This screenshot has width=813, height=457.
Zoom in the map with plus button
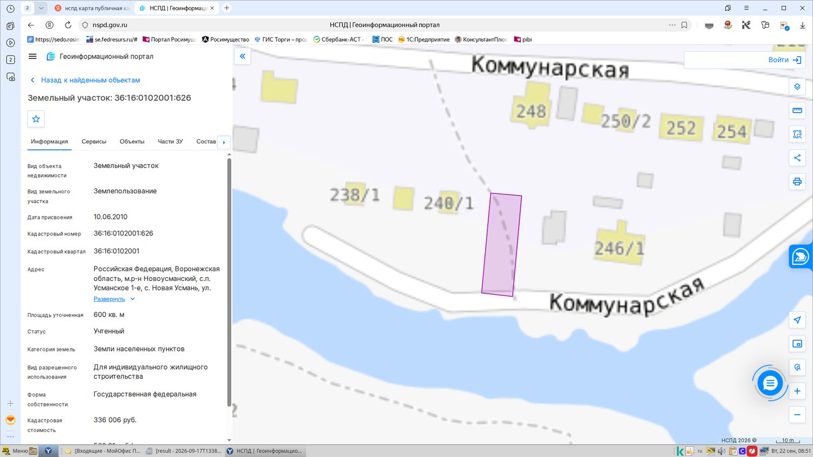pyautogui.click(x=797, y=391)
